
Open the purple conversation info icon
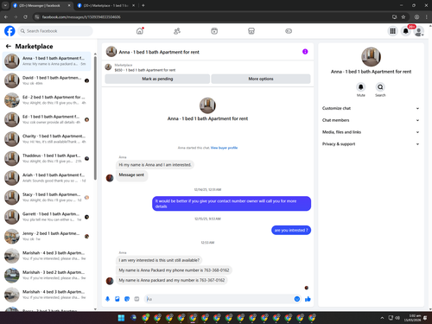click(305, 52)
